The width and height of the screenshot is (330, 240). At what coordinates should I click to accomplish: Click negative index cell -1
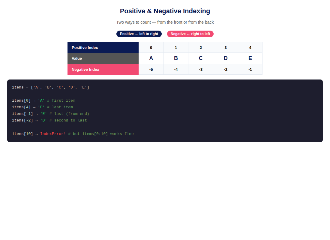coord(250,70)
